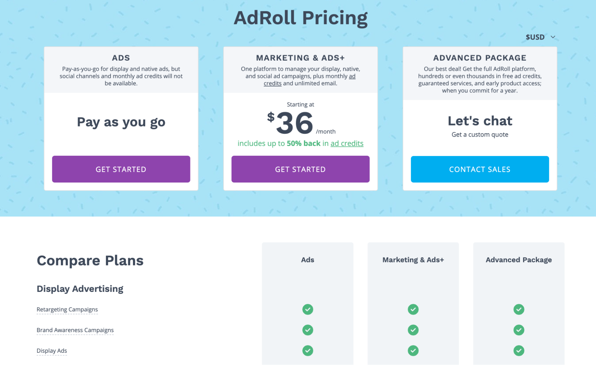Click Advanced Package checkmark for Retargeting Campaigns
This screenshot has width=596, height=365.
click(x=519, y=310)
